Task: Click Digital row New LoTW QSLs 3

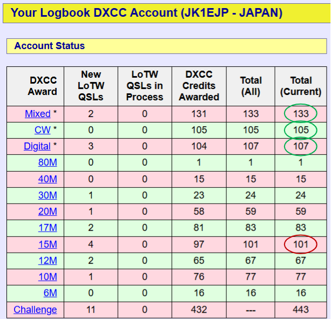Action: point(91,146)
